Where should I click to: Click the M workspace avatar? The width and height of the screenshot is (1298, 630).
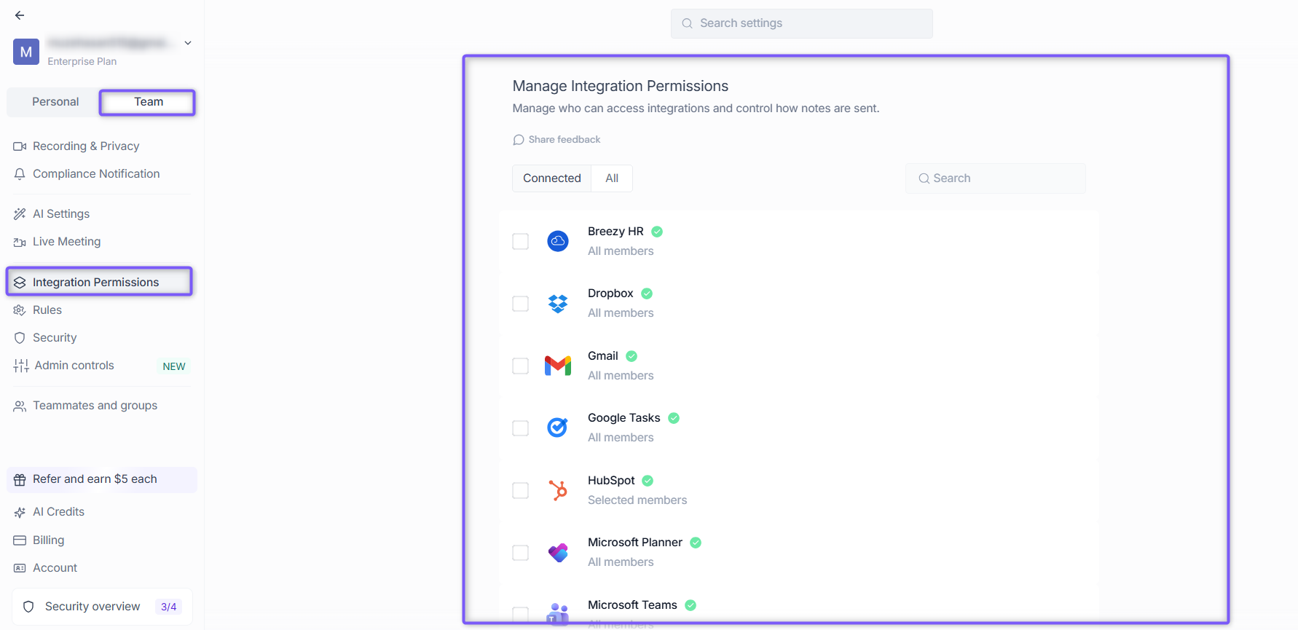(26, 52)
